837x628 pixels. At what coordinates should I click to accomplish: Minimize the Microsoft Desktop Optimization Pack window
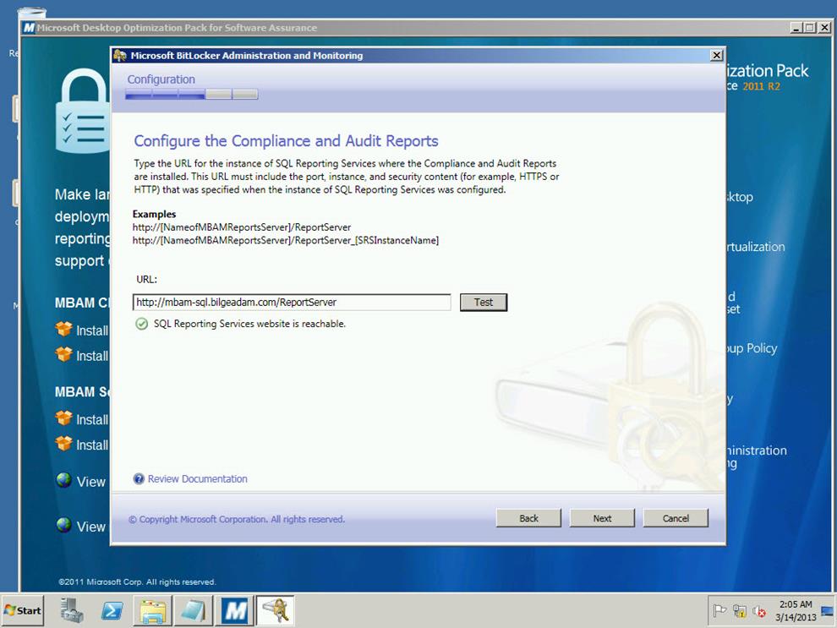coord(796,27)
